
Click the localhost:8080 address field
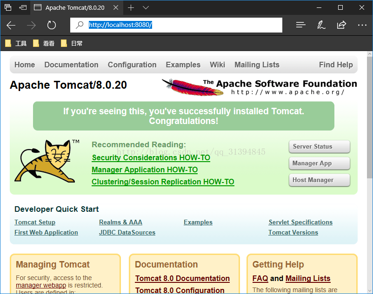pos(176,25)
